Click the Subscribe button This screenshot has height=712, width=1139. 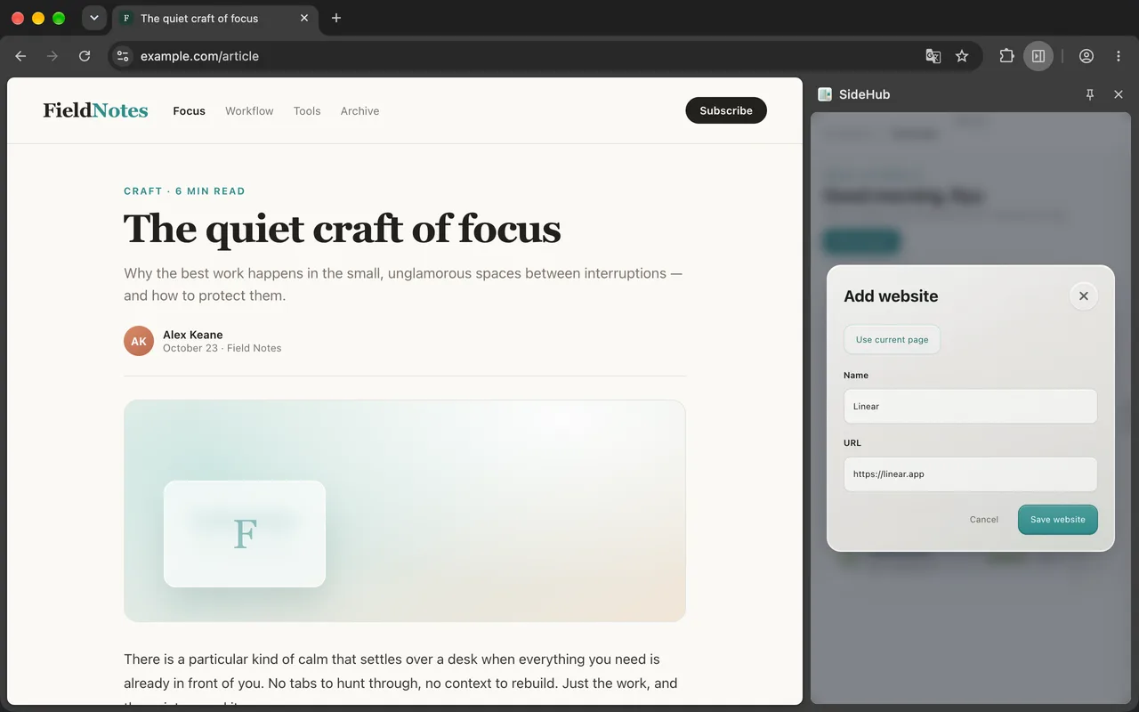click(726, 110)
